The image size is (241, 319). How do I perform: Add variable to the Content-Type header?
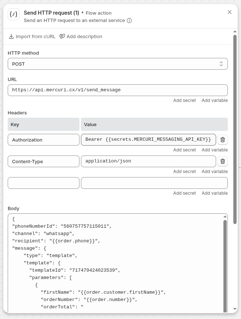(215, 172)
